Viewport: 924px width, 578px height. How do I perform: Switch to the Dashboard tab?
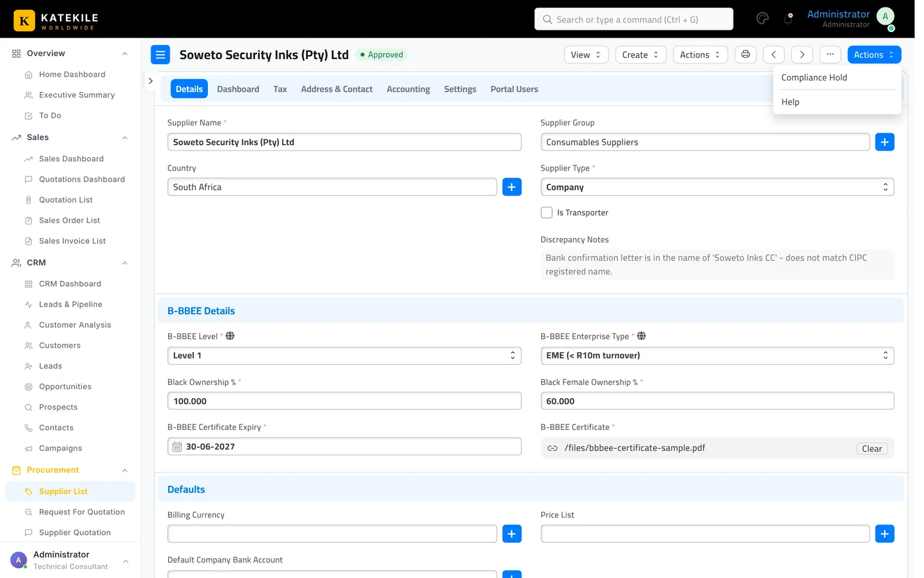[238, 89]
